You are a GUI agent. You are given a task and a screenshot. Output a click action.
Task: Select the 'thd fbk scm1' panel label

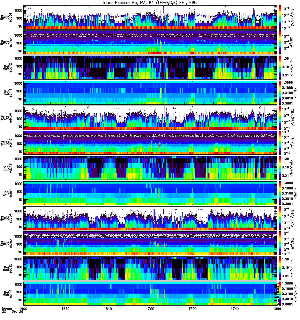point(8,193)
